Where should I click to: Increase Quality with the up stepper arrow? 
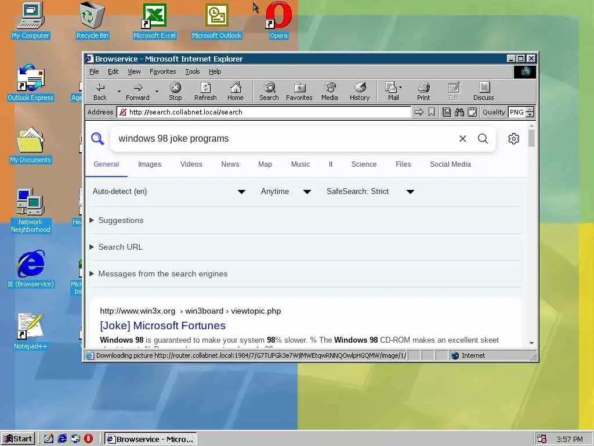tap(530, 110)
